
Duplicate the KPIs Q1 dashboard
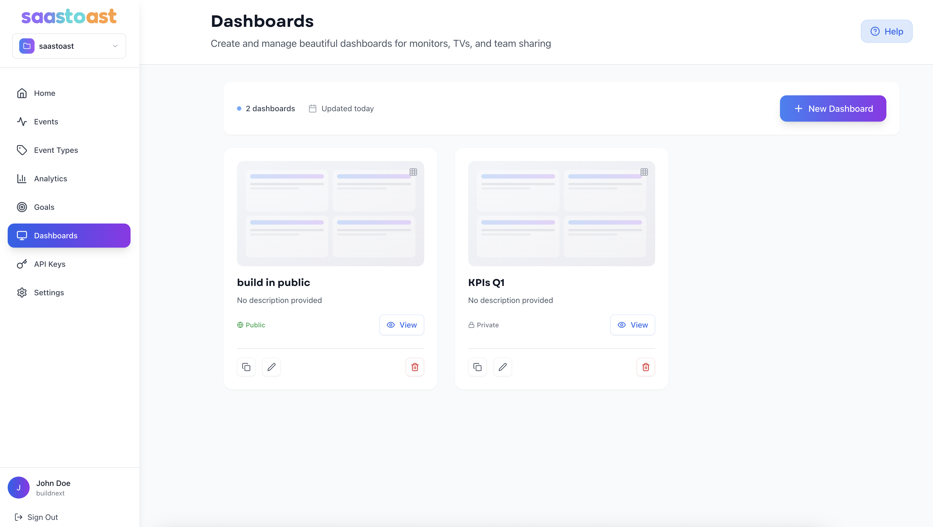[x=477, y=367]
